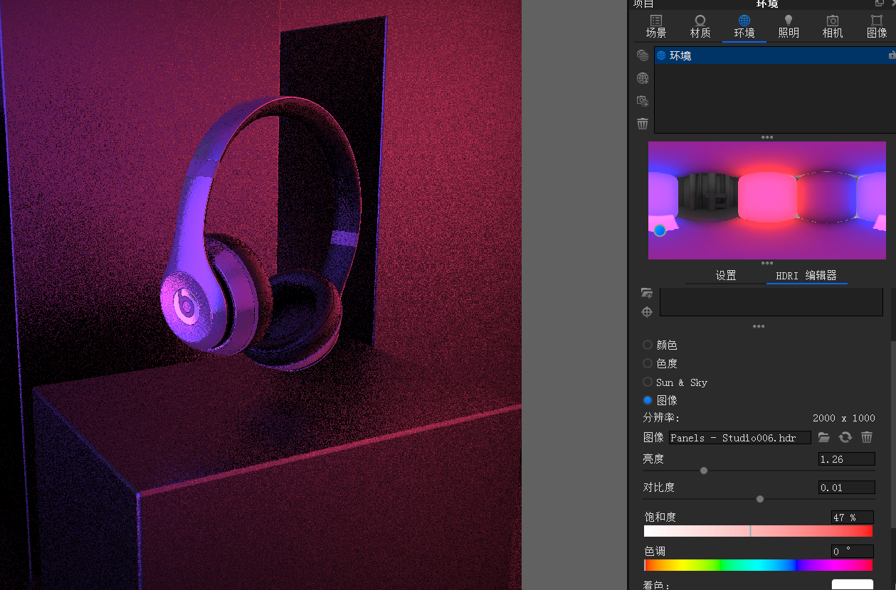Select the HDRI 编辑器 sub-tab
Image resolution: width=896 pixels, height=590 pixels.
pyautogui.click(x=806, y=276)
